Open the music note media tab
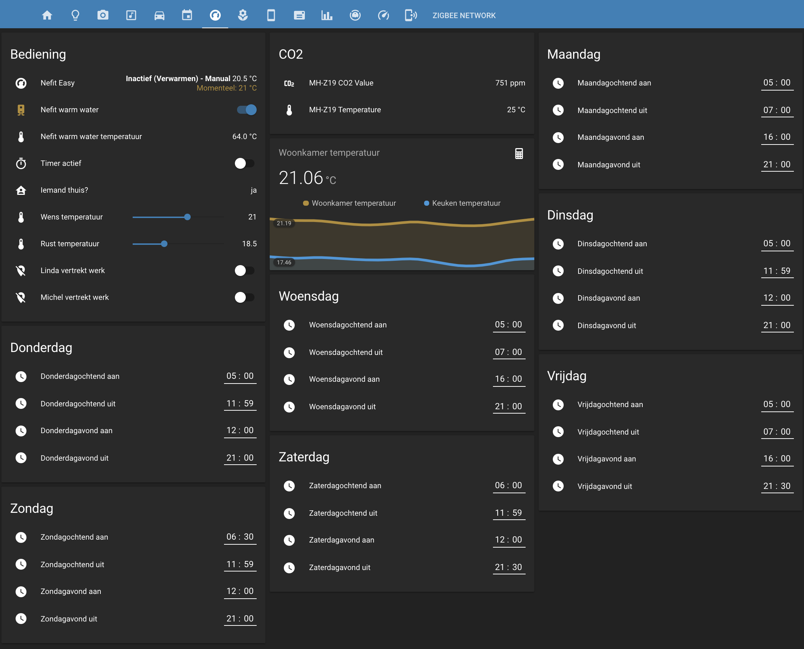 131,15
